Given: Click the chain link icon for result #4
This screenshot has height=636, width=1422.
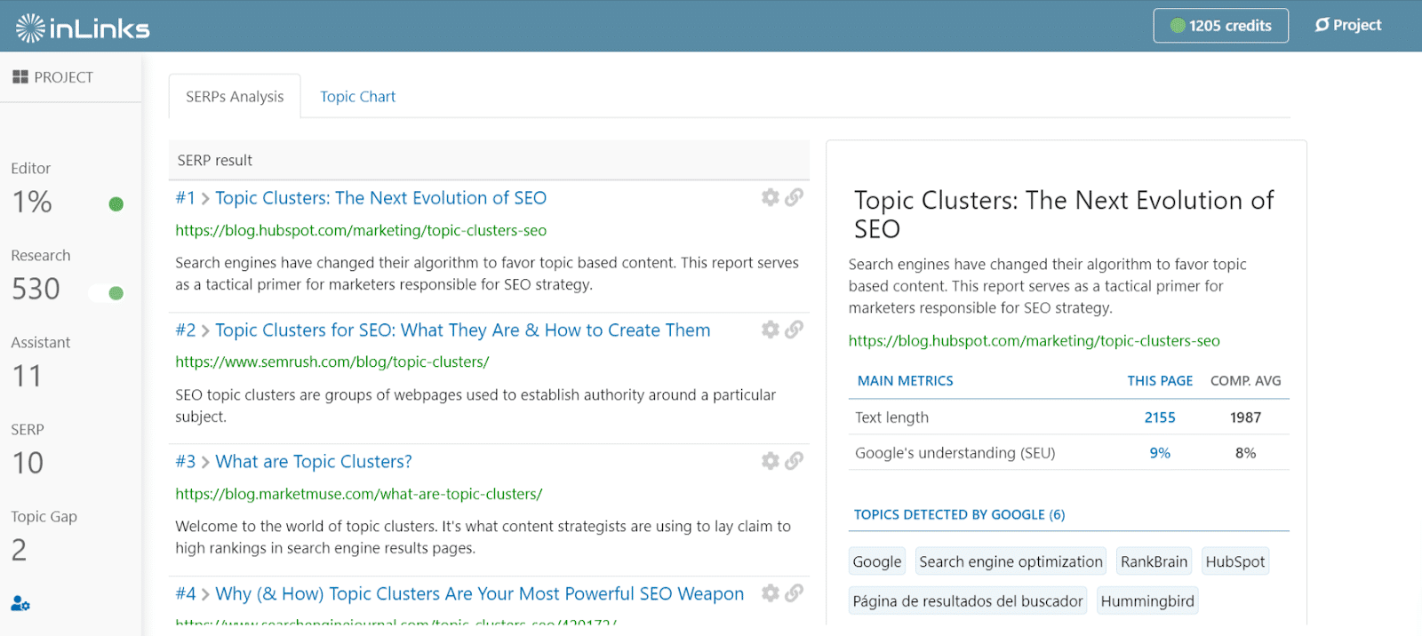Looking at the screenshot, I should 795,592.
